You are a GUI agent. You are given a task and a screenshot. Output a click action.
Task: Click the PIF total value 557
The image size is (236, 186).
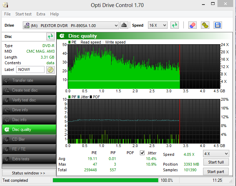click(x=113, y=170)
